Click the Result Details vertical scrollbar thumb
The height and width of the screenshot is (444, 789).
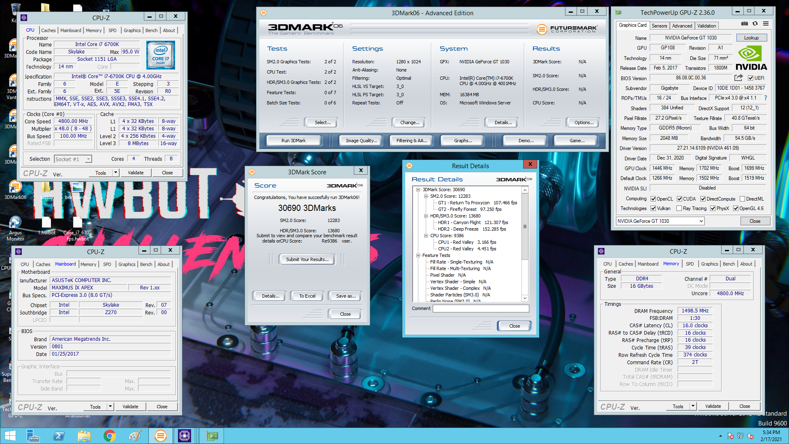point(525,227)
